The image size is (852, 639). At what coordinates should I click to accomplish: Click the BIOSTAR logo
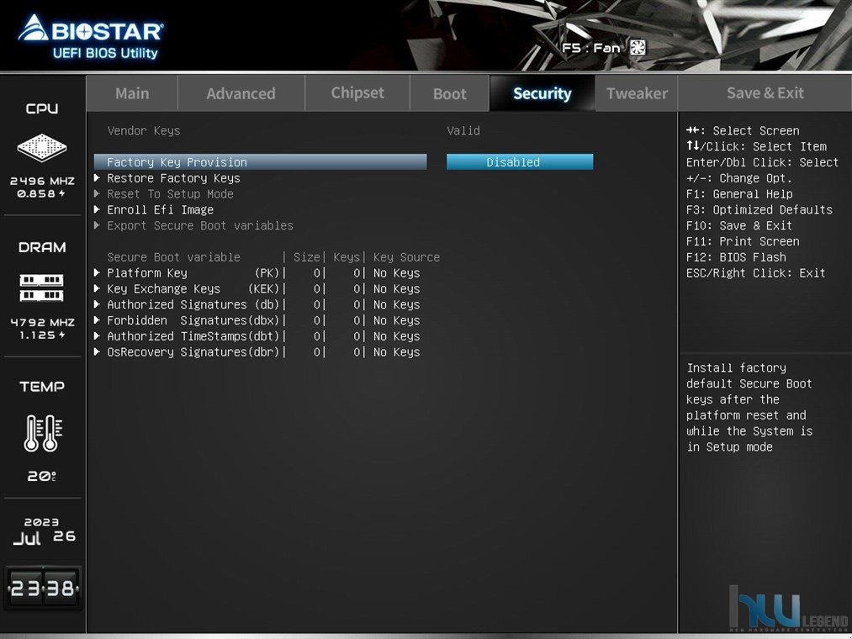(90, 29)
